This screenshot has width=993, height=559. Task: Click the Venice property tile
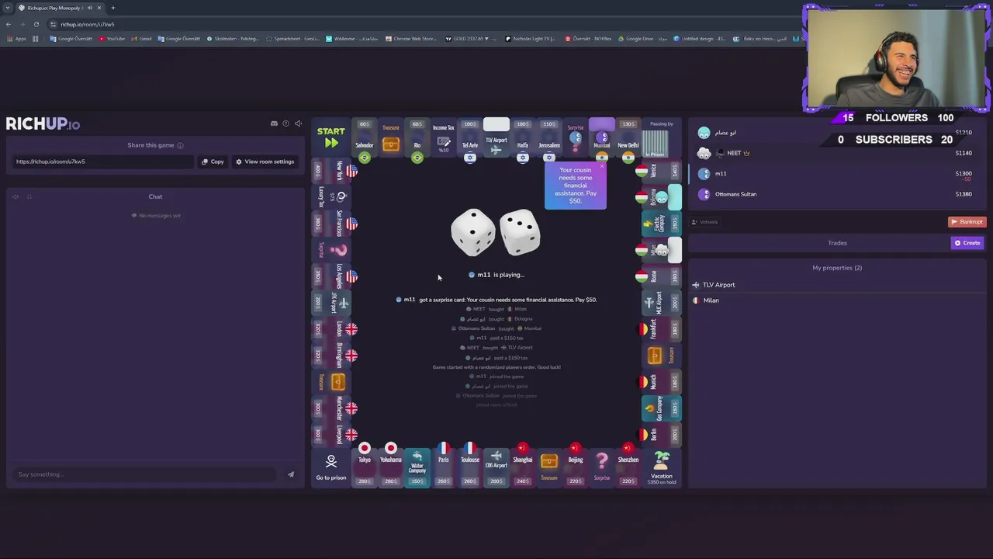[660, 171]
